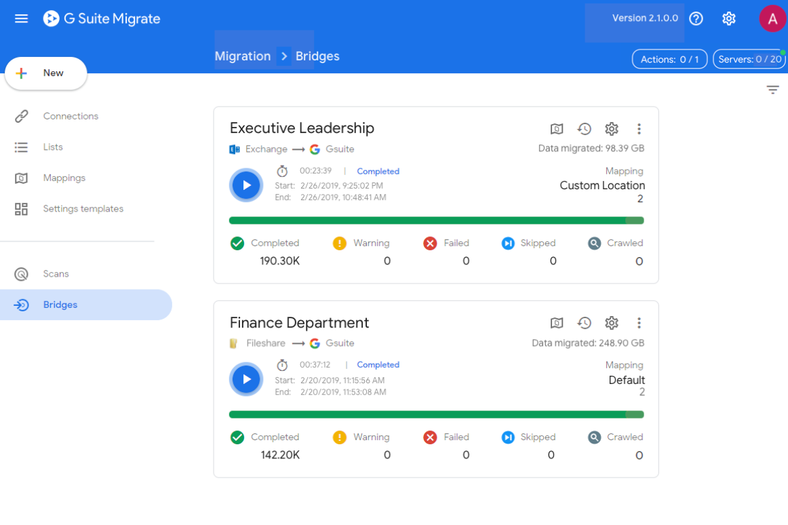
Task: Click the filter bridges icon
Action: point(772,90)
